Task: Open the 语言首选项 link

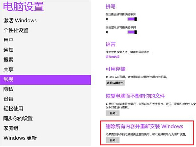Action: pos(113,57)
